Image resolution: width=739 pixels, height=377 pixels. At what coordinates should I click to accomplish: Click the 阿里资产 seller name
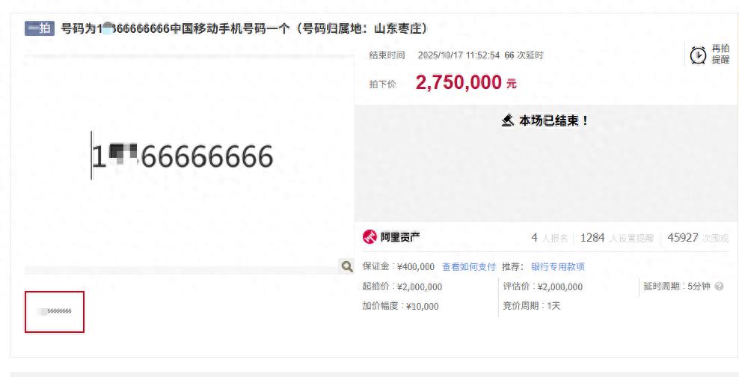(400, 237)
